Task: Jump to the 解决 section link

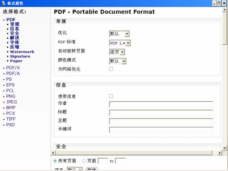Action: point(15,38)
